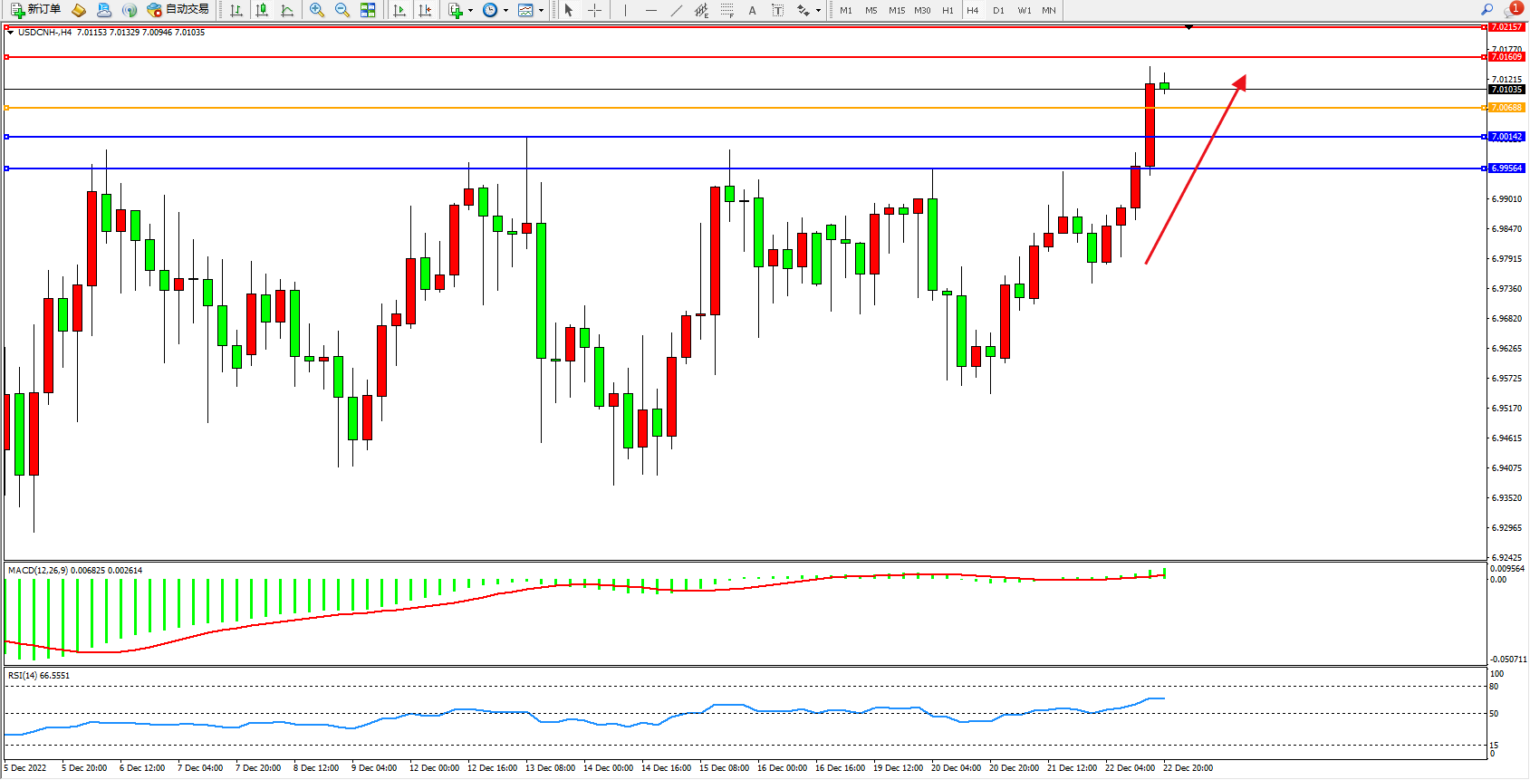Click the 新订单 new order button

36,10
